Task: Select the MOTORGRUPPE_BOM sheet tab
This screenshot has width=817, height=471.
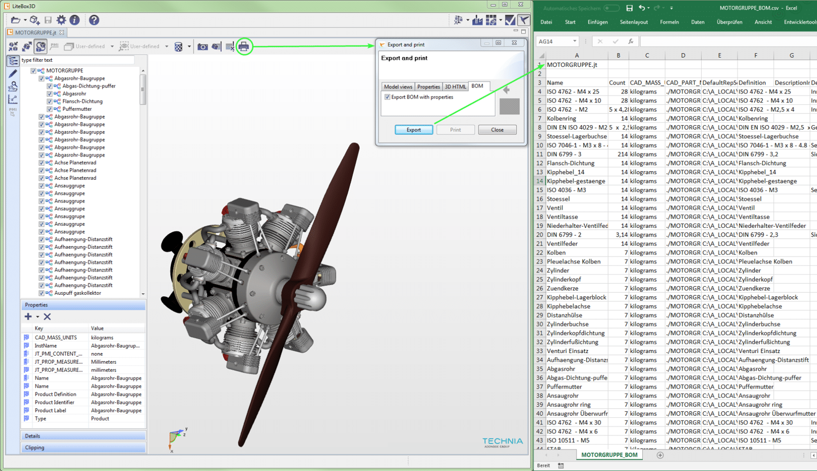Action: 609,455
